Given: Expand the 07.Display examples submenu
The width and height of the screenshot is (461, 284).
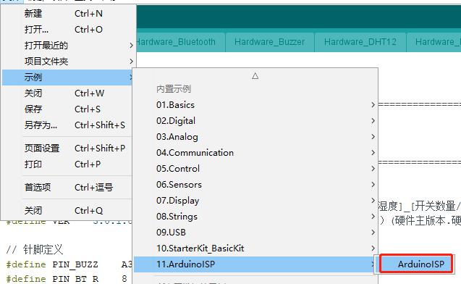Looking at the screenshot, I should coord(255,201).
